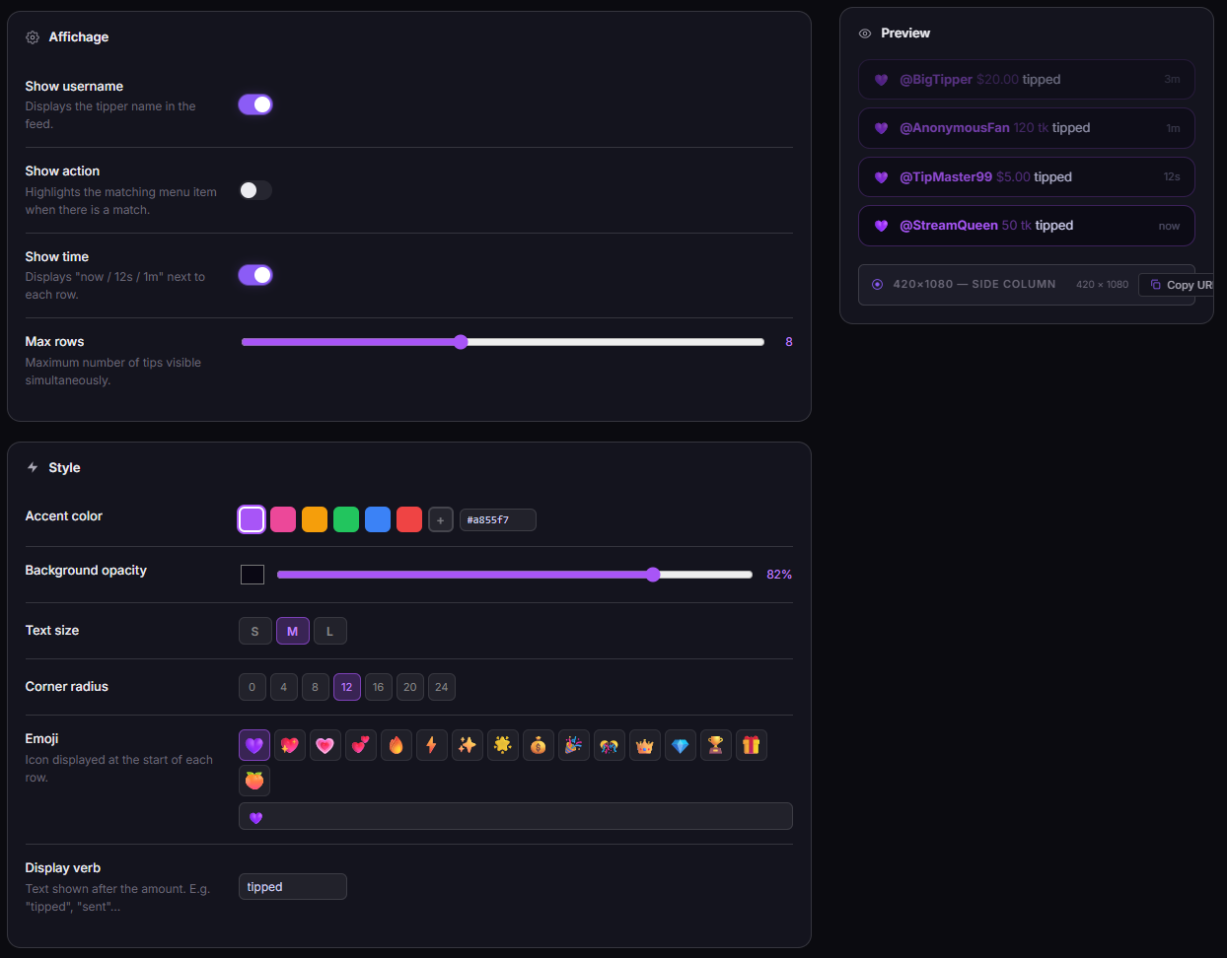1227x958 pixels.
Task: Add custom accent color with plus button
Action: (x=441, y=519)
